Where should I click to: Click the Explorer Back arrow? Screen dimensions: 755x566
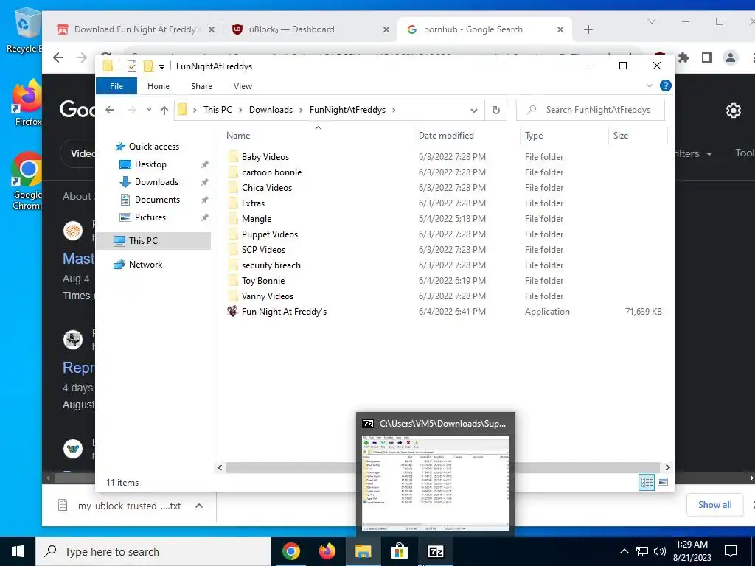coord(110,110)
